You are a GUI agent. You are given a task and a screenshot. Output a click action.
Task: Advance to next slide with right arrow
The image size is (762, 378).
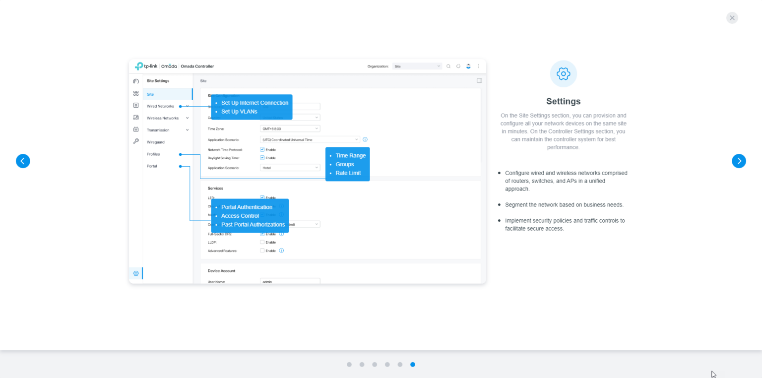(739, 161)
